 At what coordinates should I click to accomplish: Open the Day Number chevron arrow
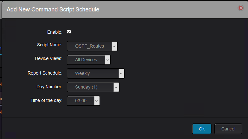(116, 87)
